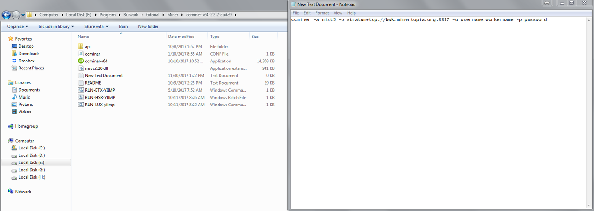Select the README text document
The image size is (594, 211).
[93, 83]
